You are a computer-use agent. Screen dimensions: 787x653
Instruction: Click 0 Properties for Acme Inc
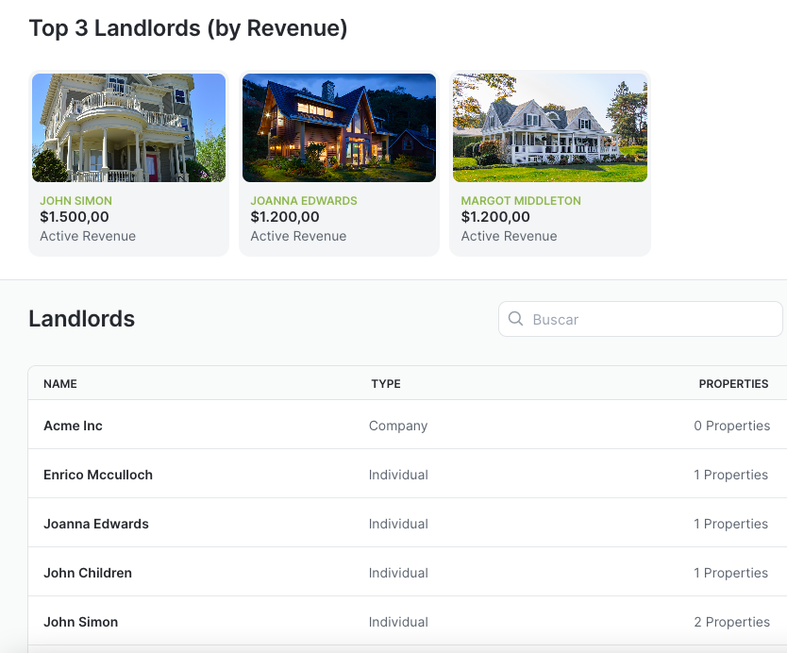pos(731,426)
